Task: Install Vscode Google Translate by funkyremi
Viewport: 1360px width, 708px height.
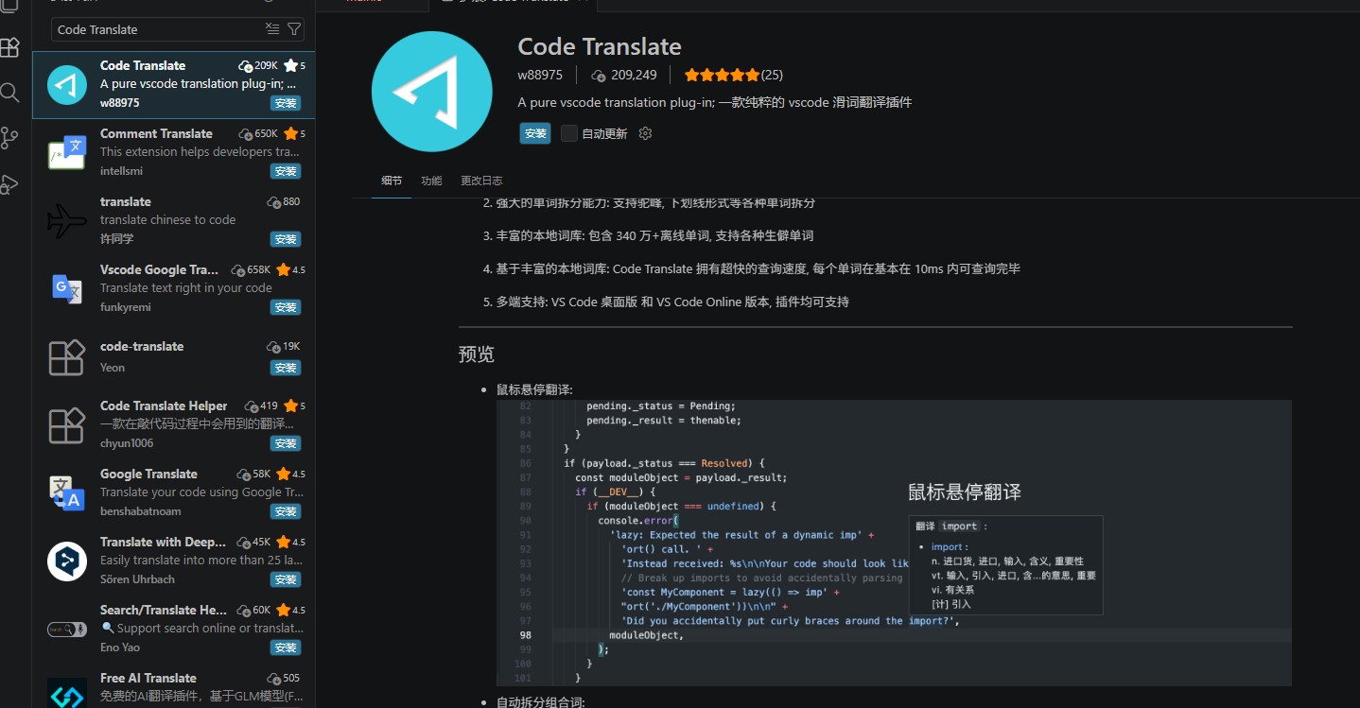Action: coord(286,307)
